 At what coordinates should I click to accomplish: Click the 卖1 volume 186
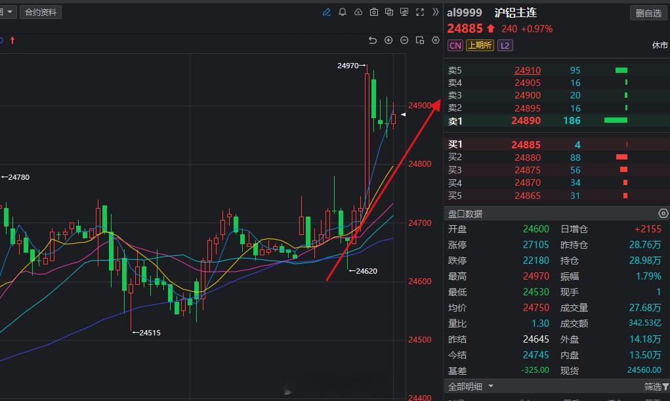coord(572,121)
